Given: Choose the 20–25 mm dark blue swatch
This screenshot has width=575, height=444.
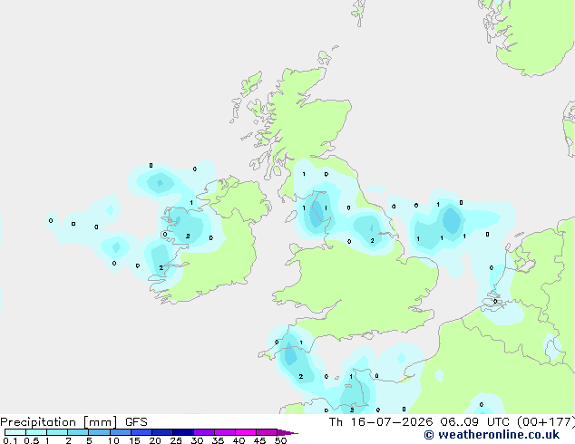Looking at the screenshot, I should point(162,432).
